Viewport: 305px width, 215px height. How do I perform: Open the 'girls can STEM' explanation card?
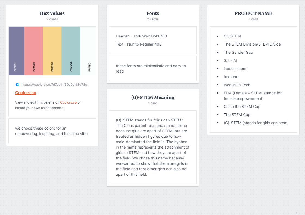[153, 147]
